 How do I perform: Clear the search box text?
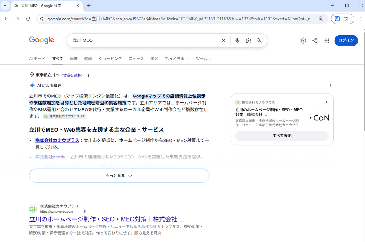(223, 41)
